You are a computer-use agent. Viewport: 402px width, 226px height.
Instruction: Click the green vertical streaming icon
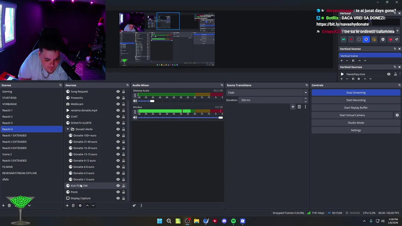344,39
